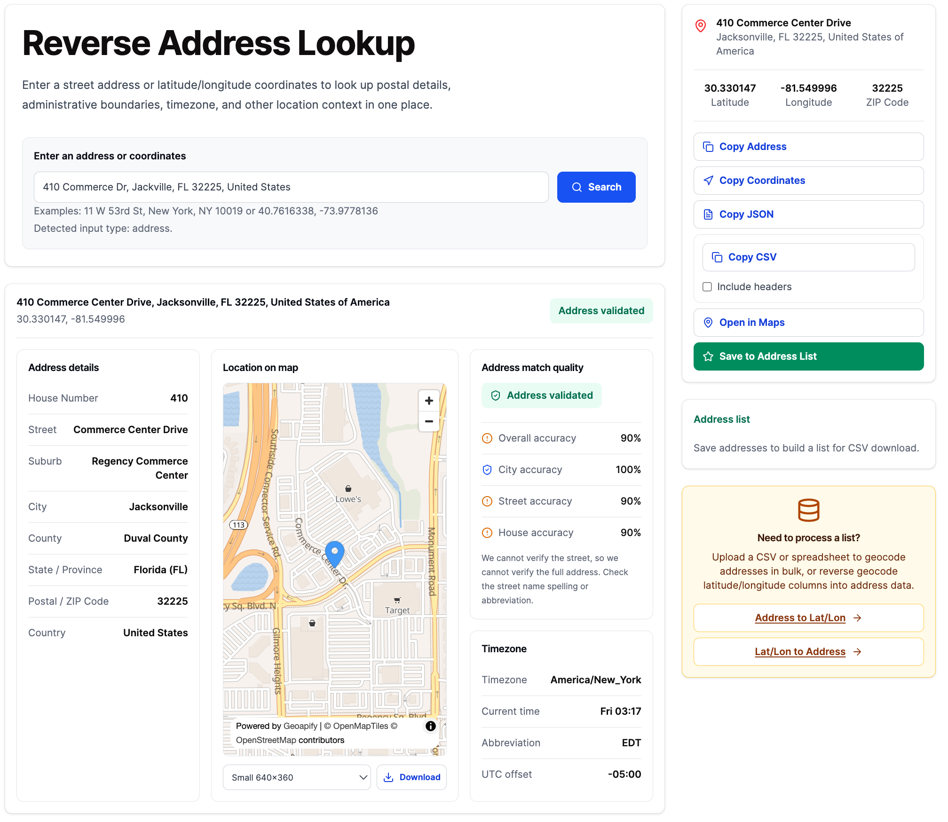Click the pin icon in Open in Maps
This screenshot has height=822, width=948.
click(x=708, y=323)
